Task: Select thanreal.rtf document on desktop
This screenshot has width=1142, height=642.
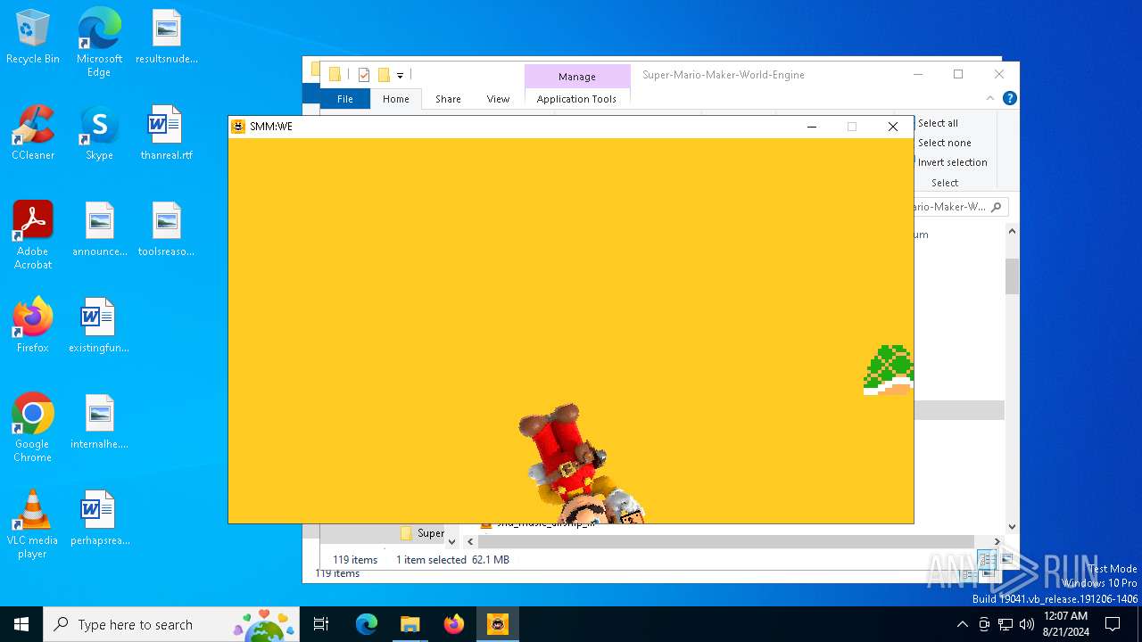Action: (167, 134)
